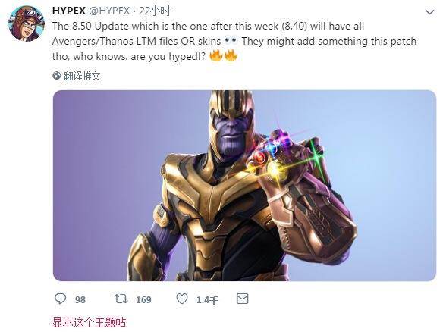Open the HYPEX display name
Viewport: 443px width, 332px height.
pos(69,11)
